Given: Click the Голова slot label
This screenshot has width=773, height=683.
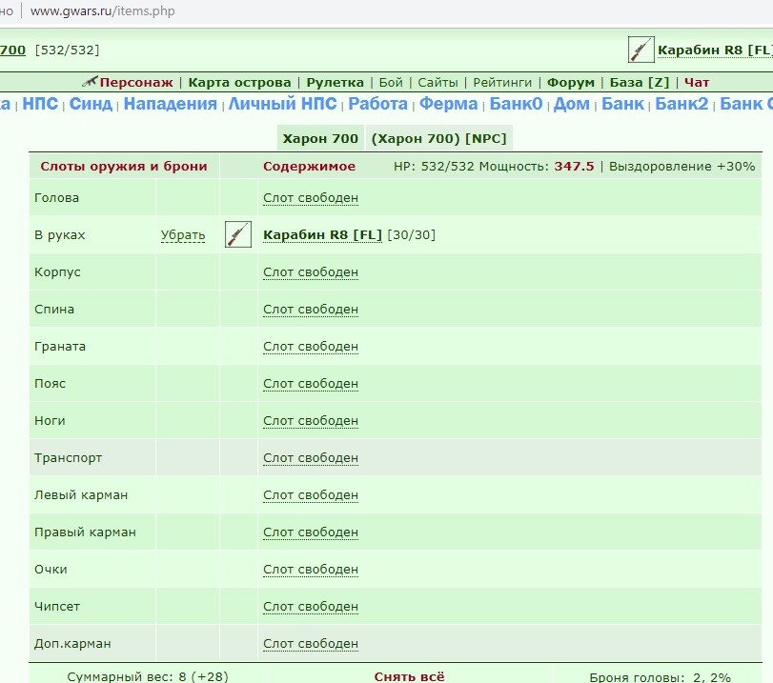Looking at the screenshot, I should click(x=56, y=197).
